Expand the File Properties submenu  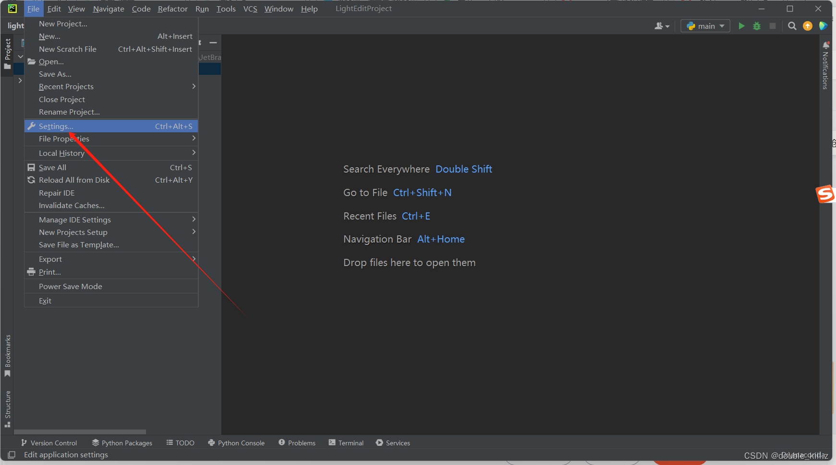[x=111, y=139]
